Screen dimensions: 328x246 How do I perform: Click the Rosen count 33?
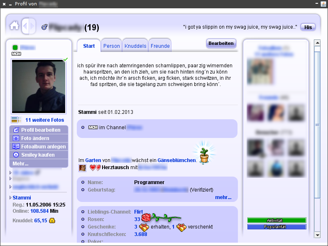click(137, 219)
